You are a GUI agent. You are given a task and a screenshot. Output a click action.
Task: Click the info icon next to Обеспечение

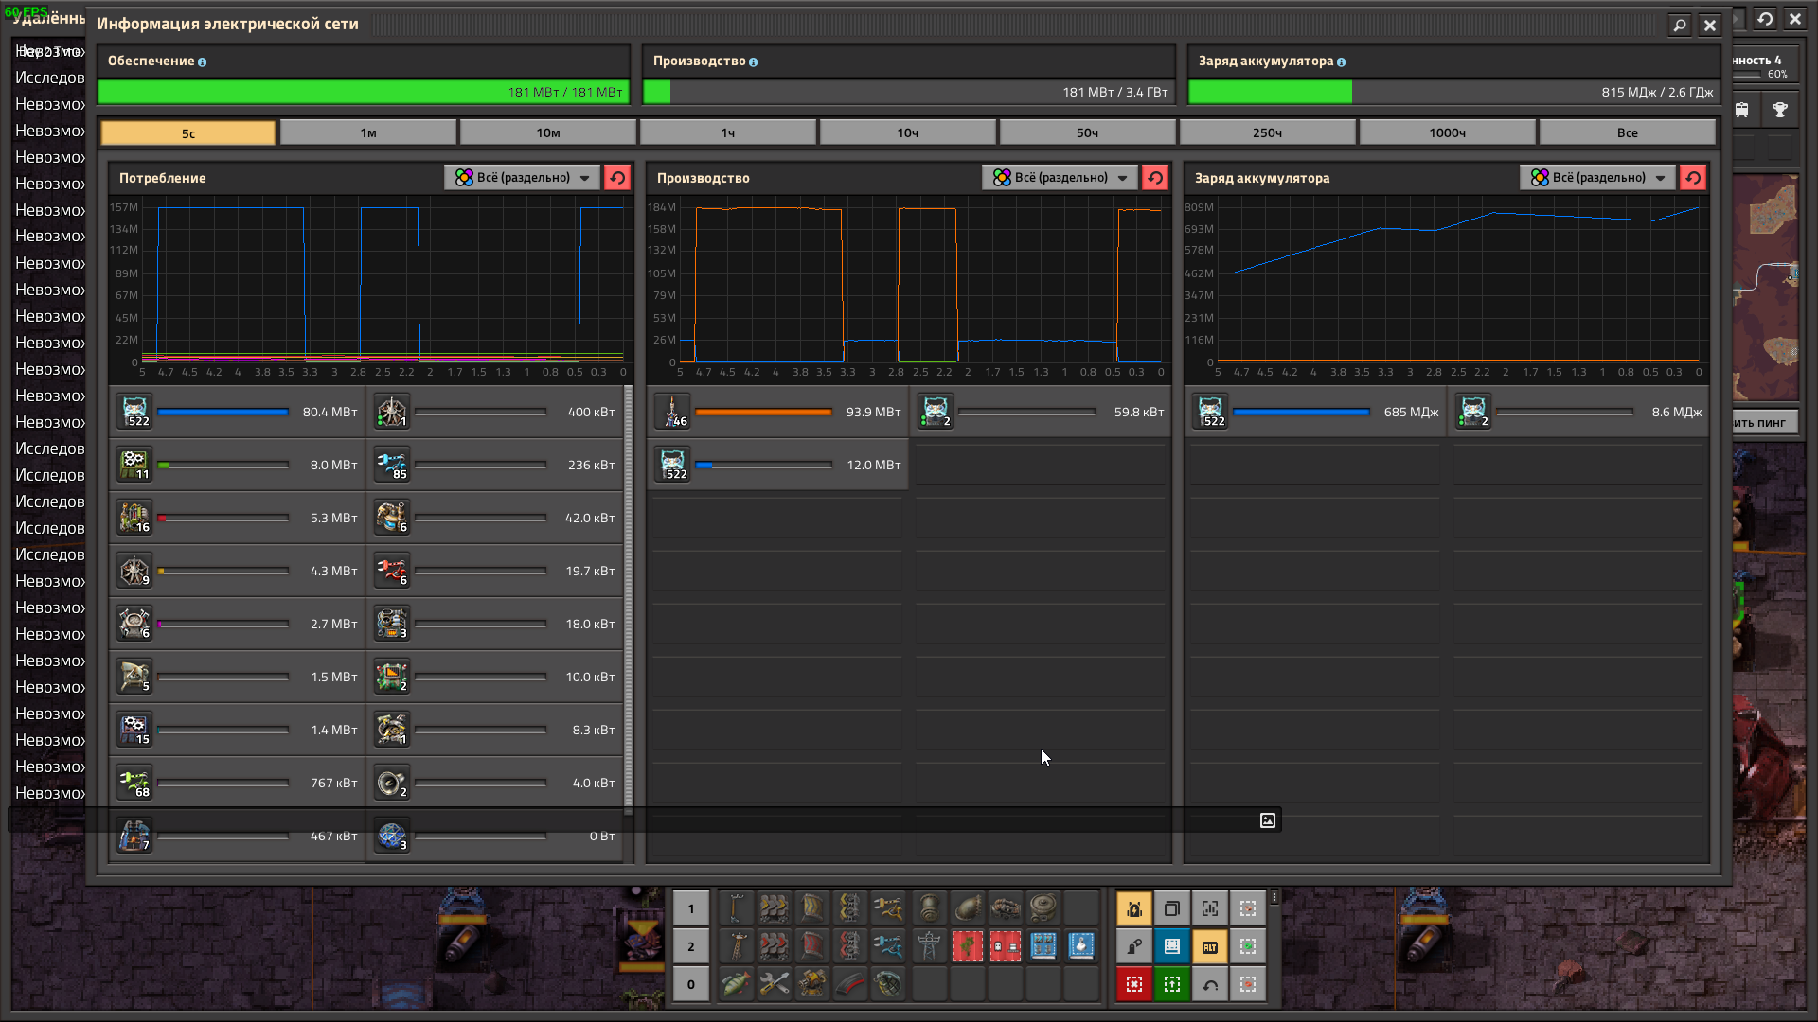[x=202, y=62]
